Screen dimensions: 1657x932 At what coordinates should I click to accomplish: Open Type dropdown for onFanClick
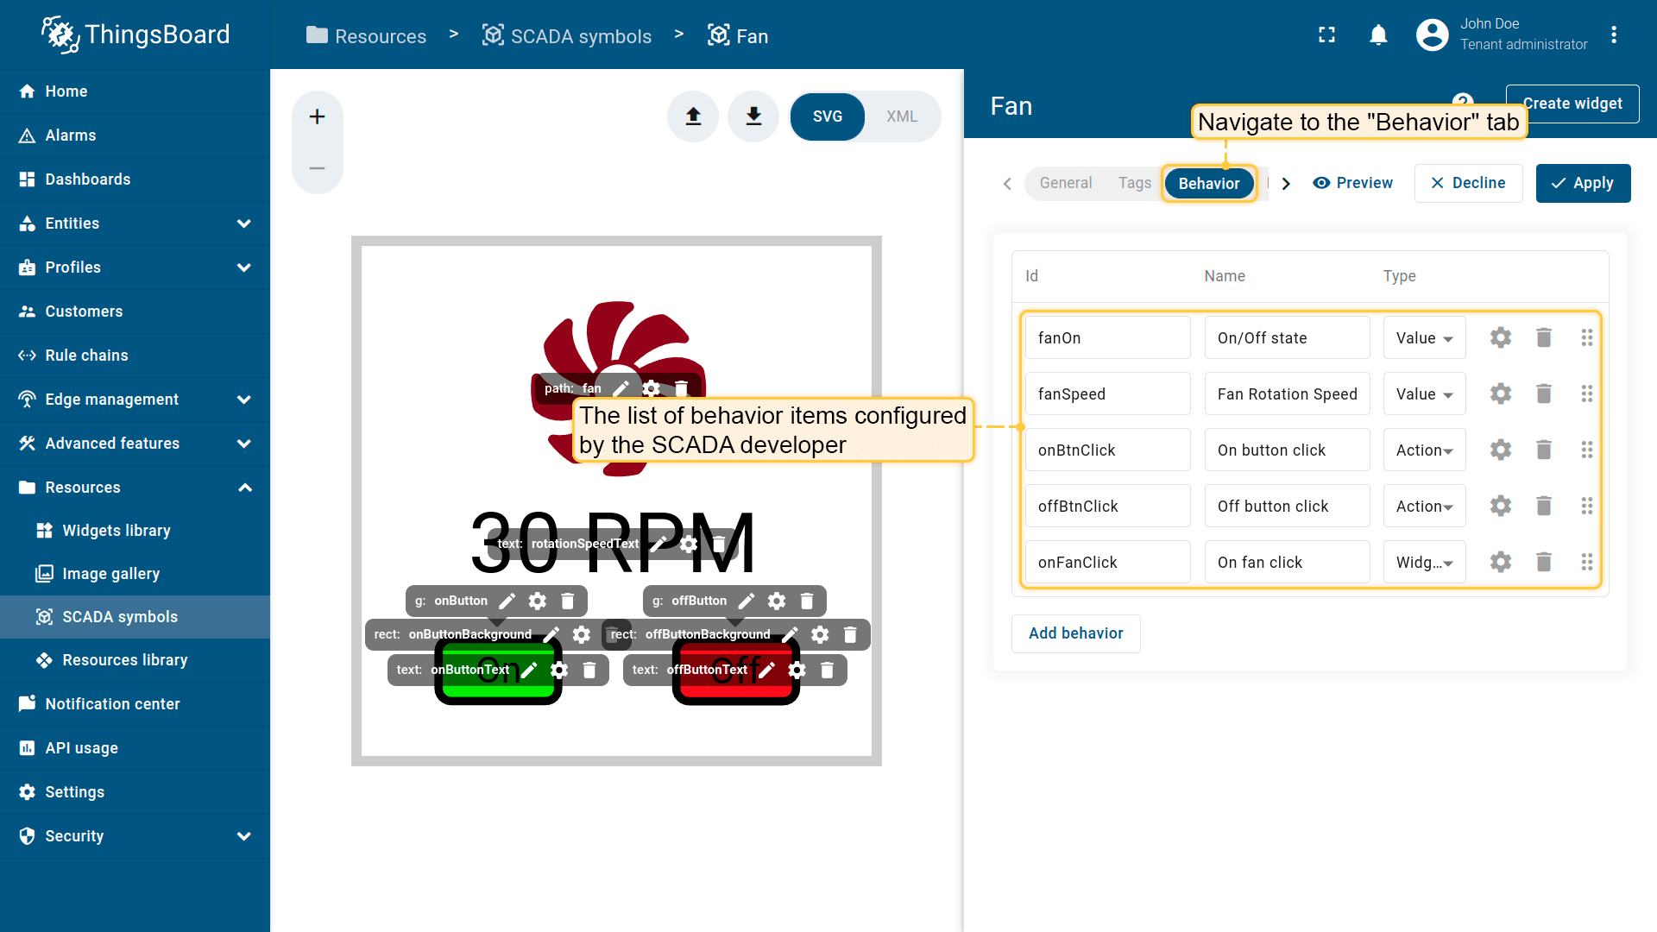tap(1424, 562)
